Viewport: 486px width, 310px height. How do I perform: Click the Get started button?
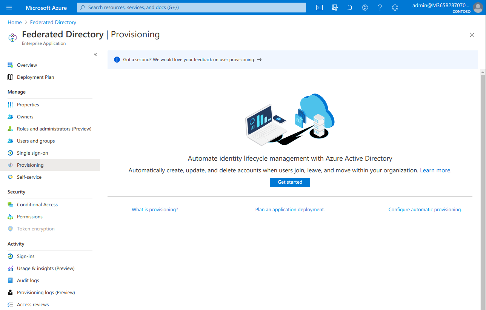(x=290, y=182)
